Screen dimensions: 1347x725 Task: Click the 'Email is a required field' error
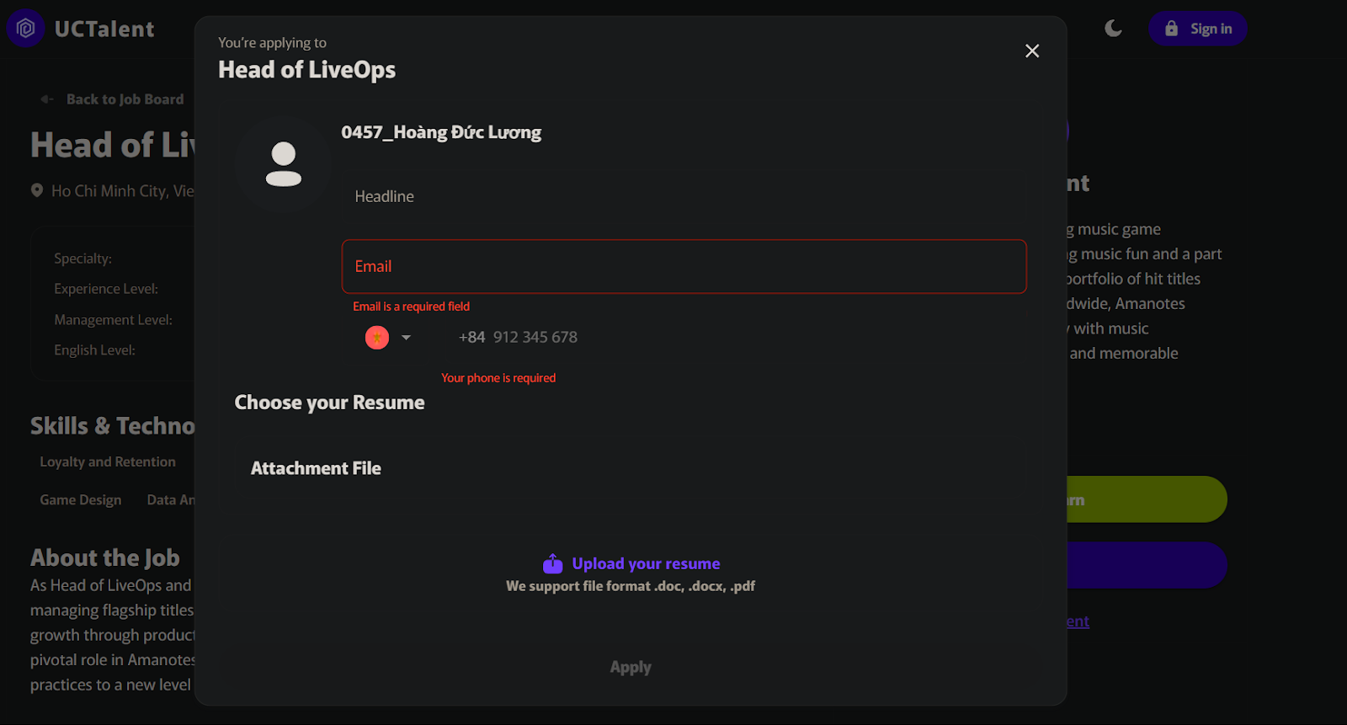coord(411,307)
